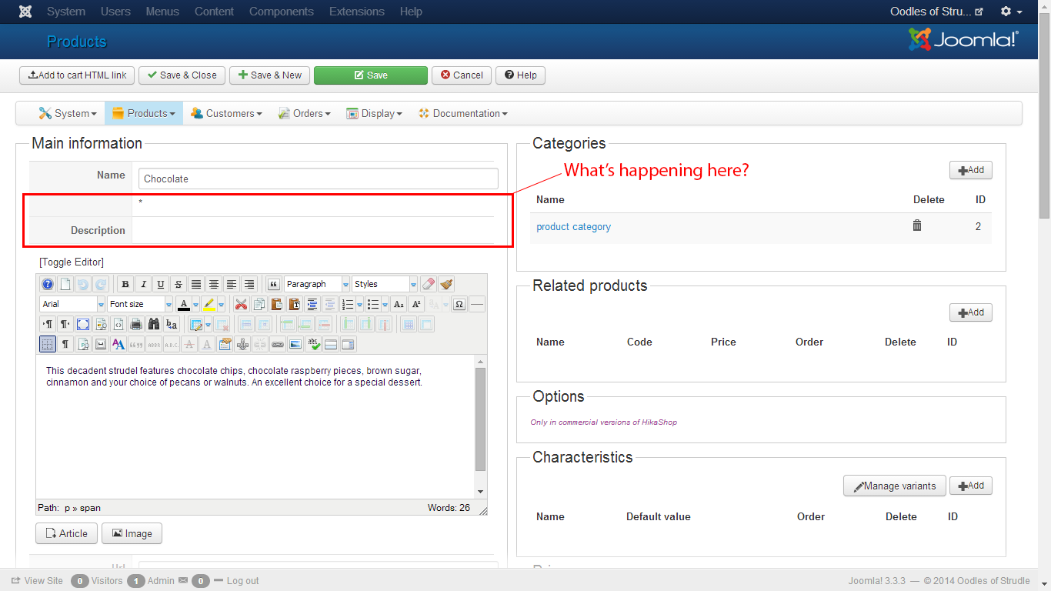Image resolution: width=1051 pixels, height=591 pixels.
Task: Open the Styles dropdown
Action: coord(385,284)
